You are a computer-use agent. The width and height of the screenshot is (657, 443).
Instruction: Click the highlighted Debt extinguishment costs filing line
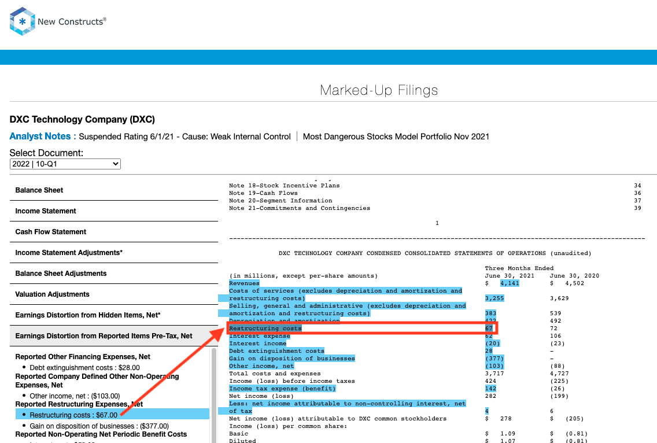(x=276, y=351)
